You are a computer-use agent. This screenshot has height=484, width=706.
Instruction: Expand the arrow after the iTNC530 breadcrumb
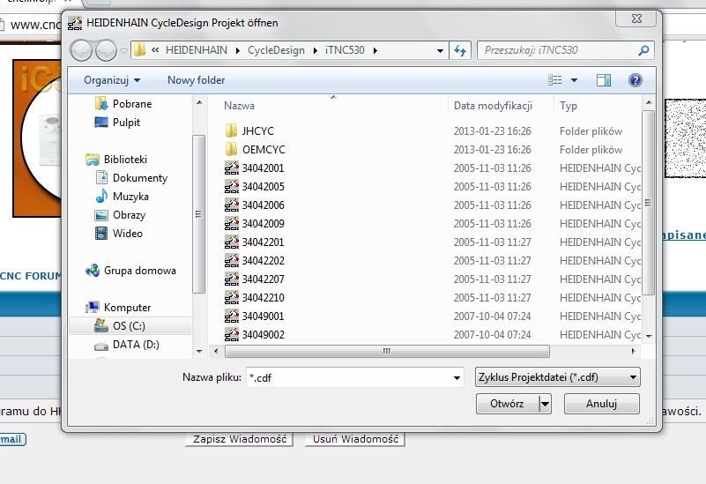(x=375, y=51)
